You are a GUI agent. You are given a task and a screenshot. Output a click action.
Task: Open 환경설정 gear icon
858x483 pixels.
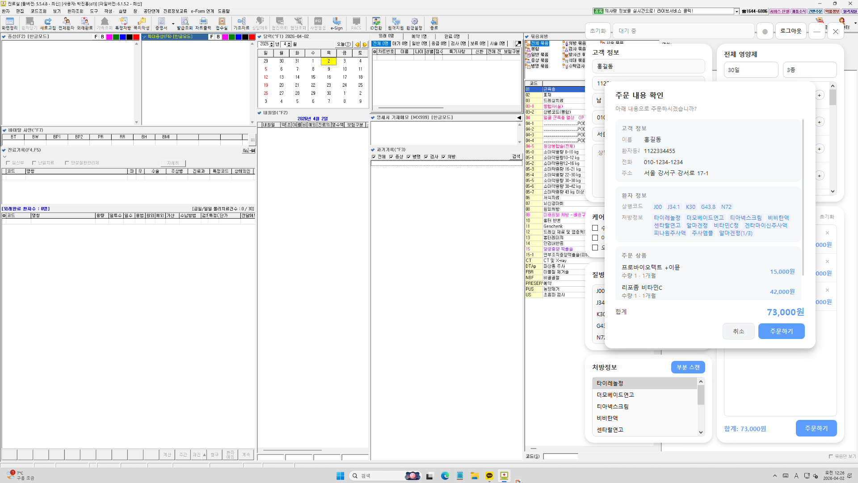coord(414,24)
